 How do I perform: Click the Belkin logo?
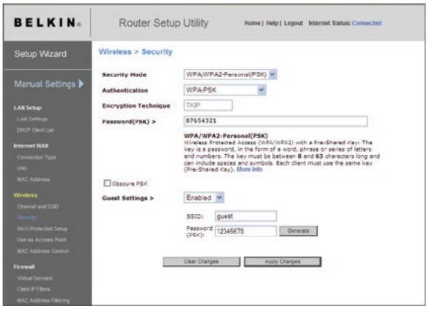coord(47,22)
